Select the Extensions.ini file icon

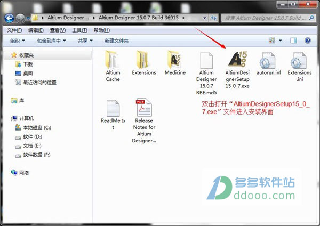click(299, 60)
